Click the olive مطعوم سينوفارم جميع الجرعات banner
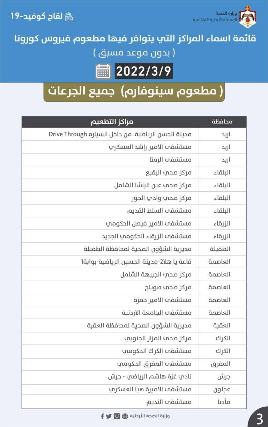Viewport: 268px width, 427px height. 134,92
